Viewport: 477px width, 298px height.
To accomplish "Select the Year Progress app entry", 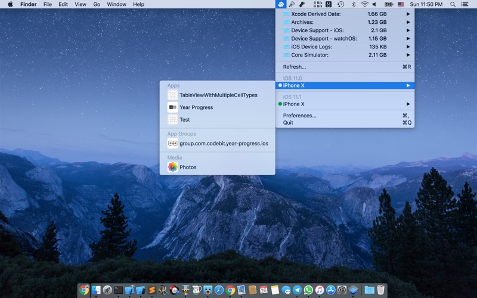I will (x=218, y=107).
